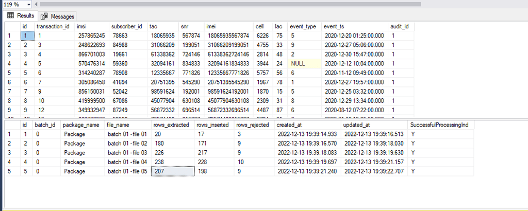Click the event_ts column header
Viewport: 528px width, 211px height.
pos(355,27)
